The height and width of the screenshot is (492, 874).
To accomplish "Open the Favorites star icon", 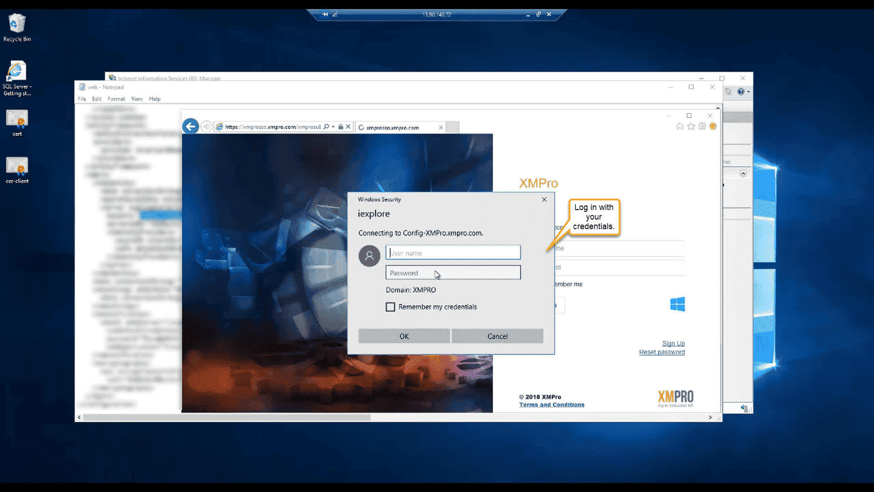I will 691,126.
